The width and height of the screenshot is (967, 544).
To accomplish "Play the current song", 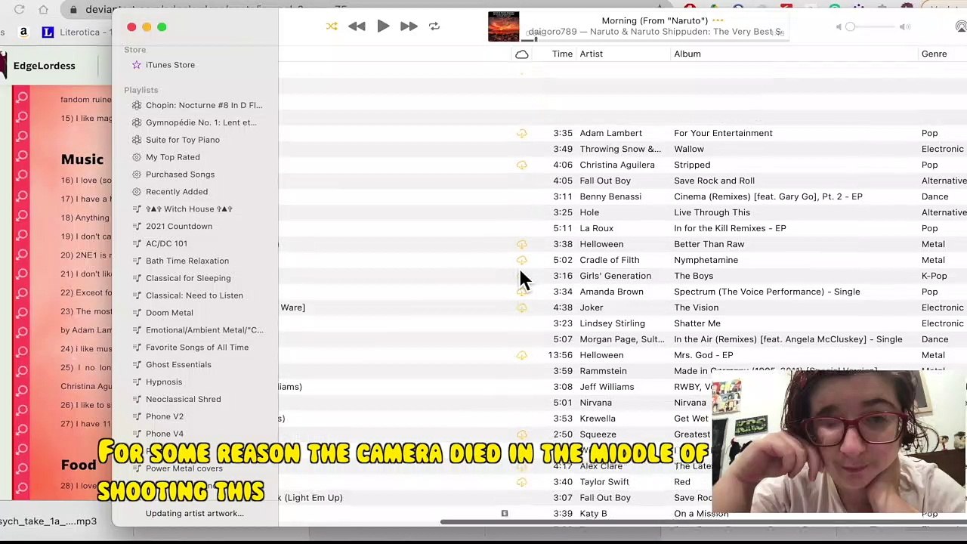I will pos(383,26).
